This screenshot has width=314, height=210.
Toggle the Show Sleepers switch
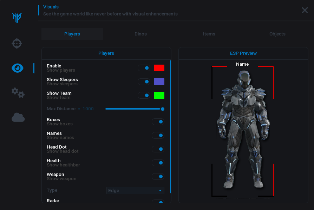144,82
